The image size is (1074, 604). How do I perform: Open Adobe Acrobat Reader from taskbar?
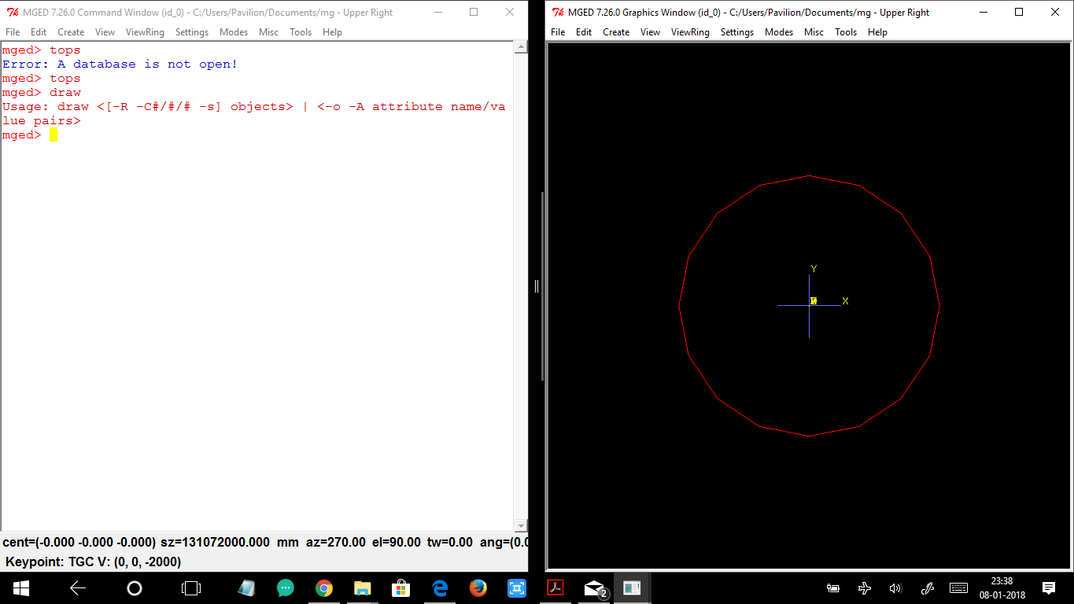pos(555,588)
